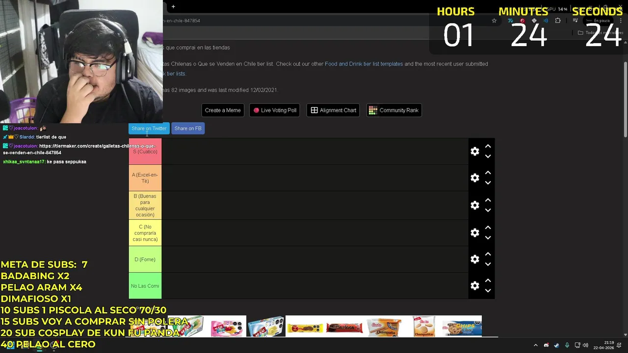Open settings gear for C (No compraría casi nunca) tier
Screen dimensions: 628x353
[x=474, y=233]
